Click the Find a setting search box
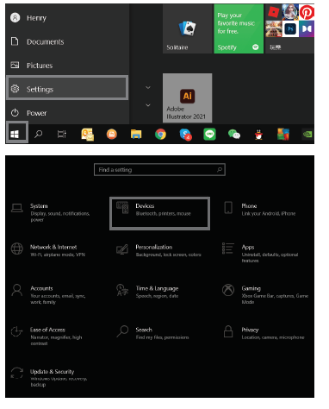The width and height of the screenshot is (329, 409). tap(159, 170)
